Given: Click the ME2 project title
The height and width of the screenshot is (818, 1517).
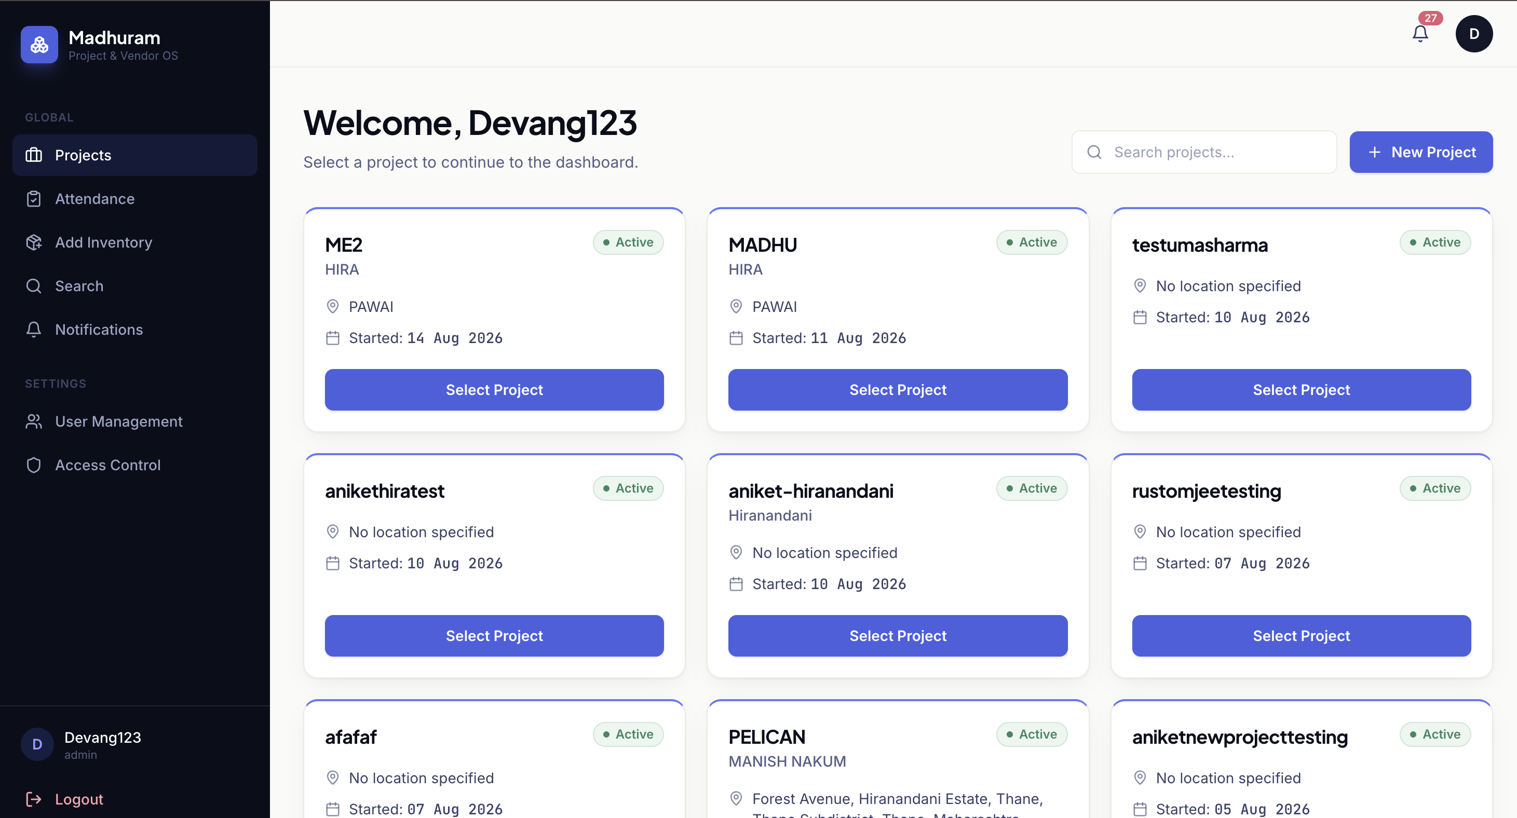Looking at the screenshot, I should tap(344, 245).
